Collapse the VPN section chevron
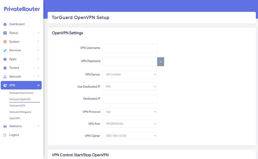 (38, 85)
